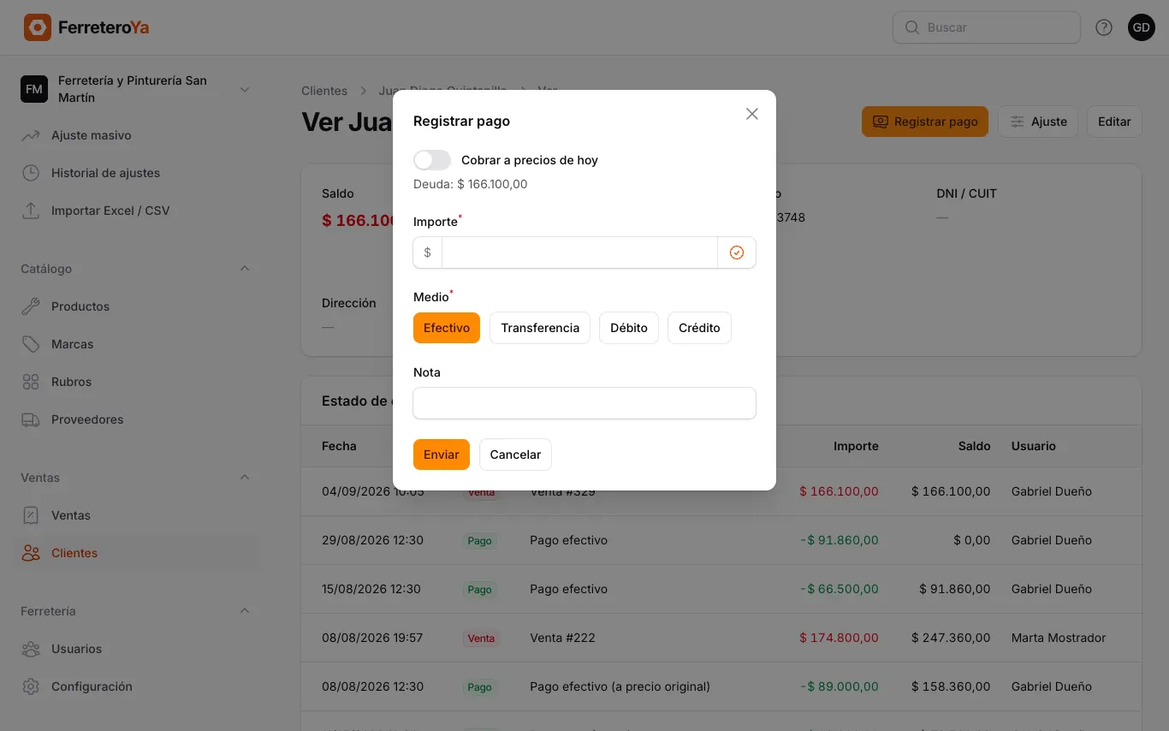This screenshot has width=1169, height=731.
Task: Open the help question mark icon
Action: (x=1104, y=27)
